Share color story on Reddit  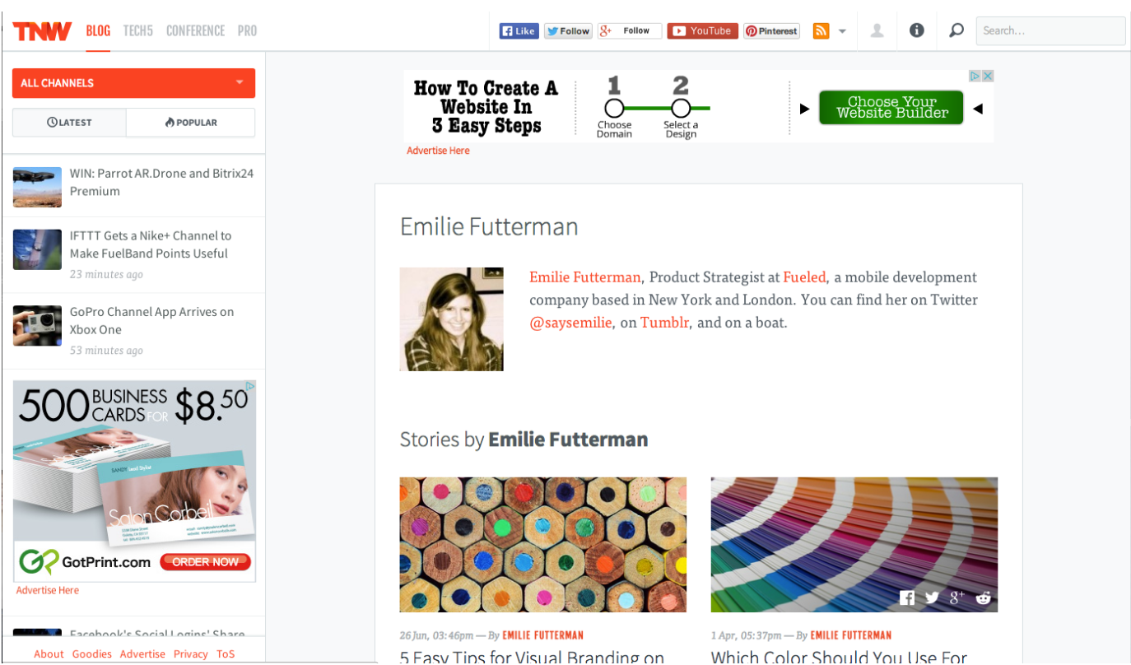point(983,598)
